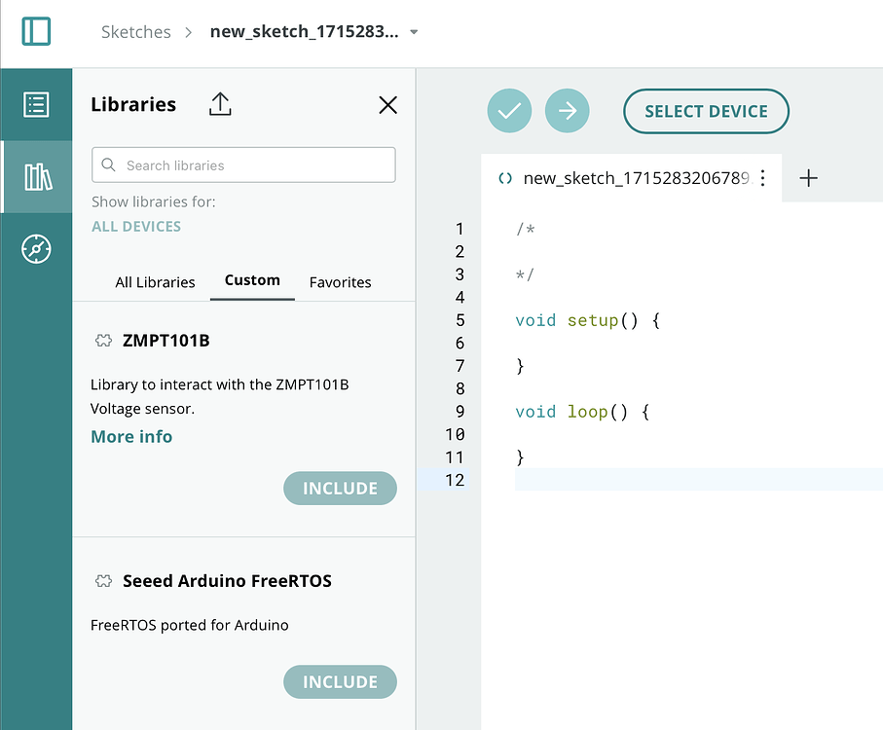The image size is (883, 730).
Task: Expand the sketch name dropdown arrow
Action: pos(414,32)
